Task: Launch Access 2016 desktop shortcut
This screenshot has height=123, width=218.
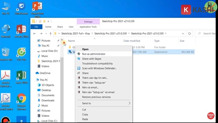Action: pos(21,31)
